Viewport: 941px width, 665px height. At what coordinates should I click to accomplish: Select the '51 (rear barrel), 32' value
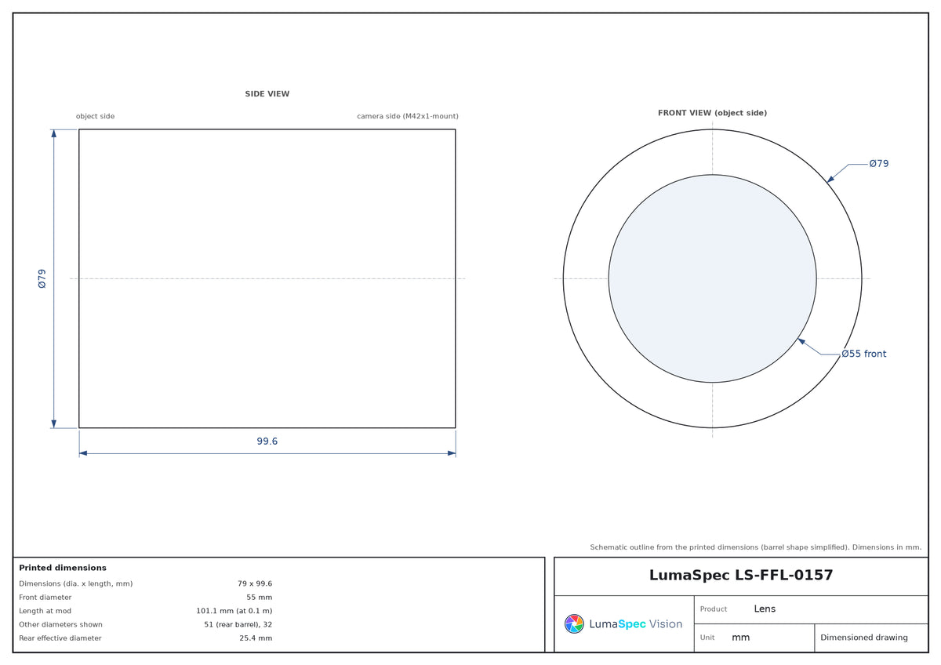click(238, 625)
